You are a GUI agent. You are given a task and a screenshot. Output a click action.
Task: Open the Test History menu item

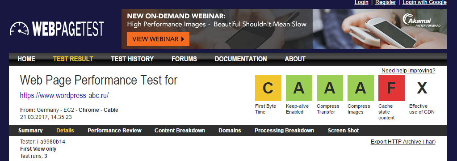132,59
